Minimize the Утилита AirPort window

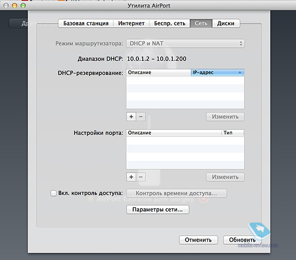15,5
